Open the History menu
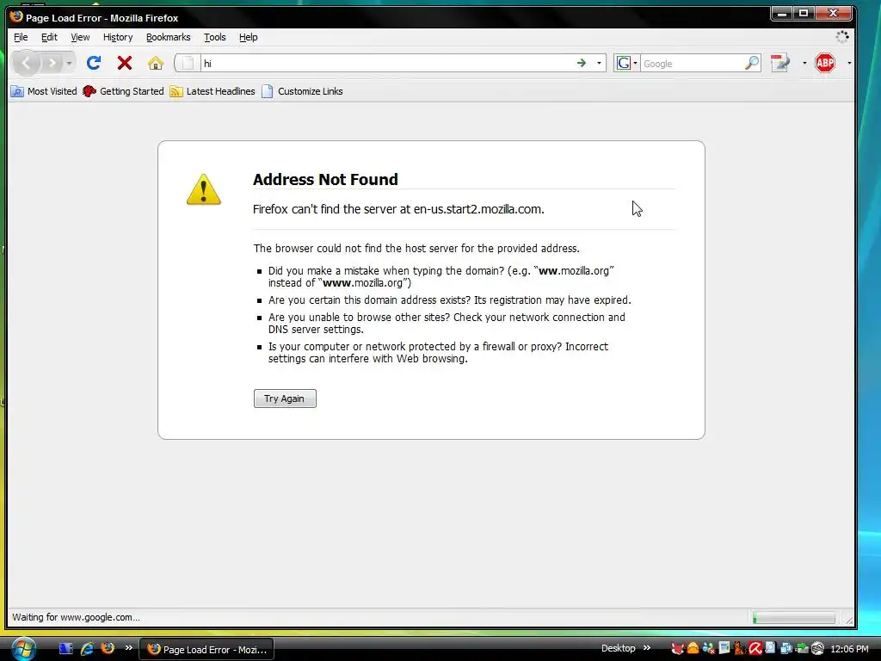The image size is (881, 661). (117, 37)
